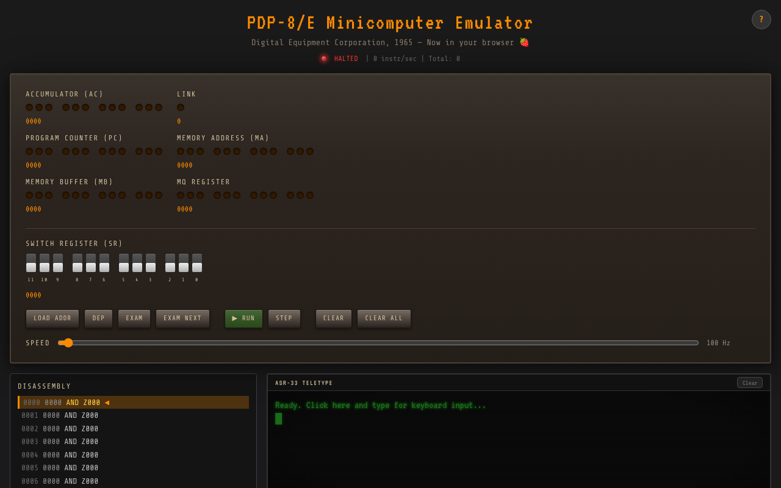Toggle switch register bit 10
The image size is (781, 488).
[x=45, y=263]
